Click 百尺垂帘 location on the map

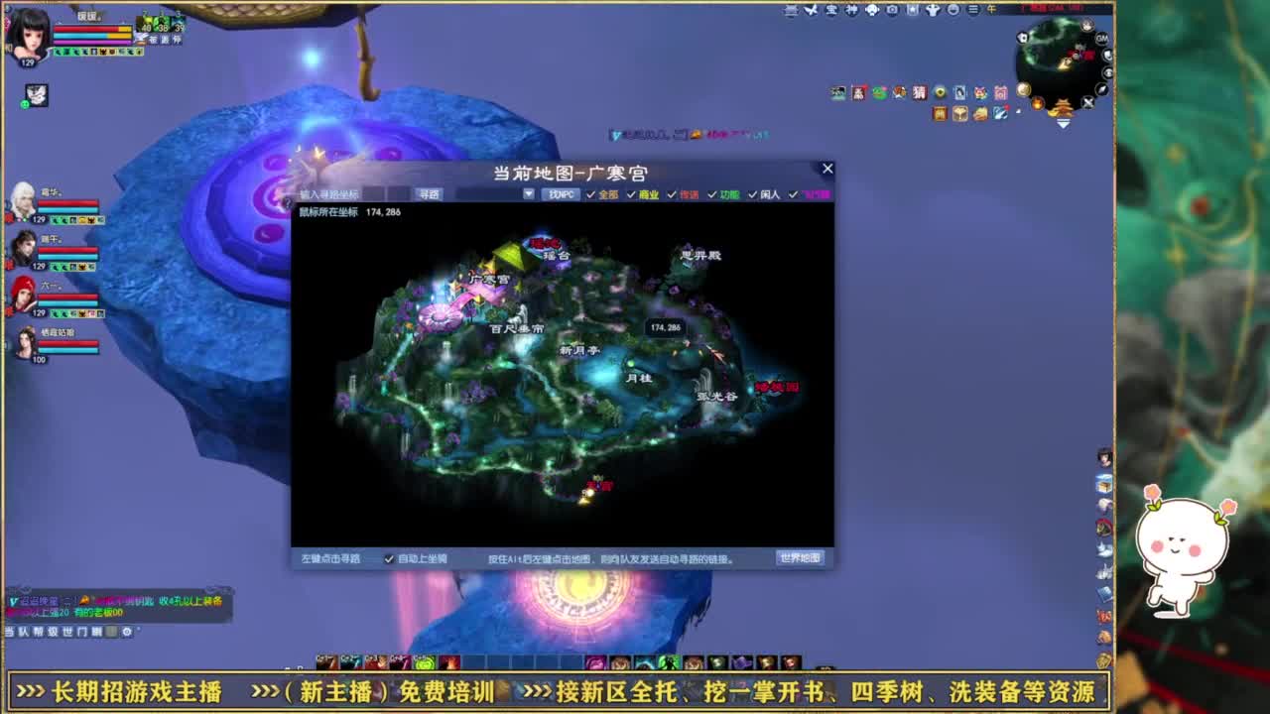coord(517,328)
